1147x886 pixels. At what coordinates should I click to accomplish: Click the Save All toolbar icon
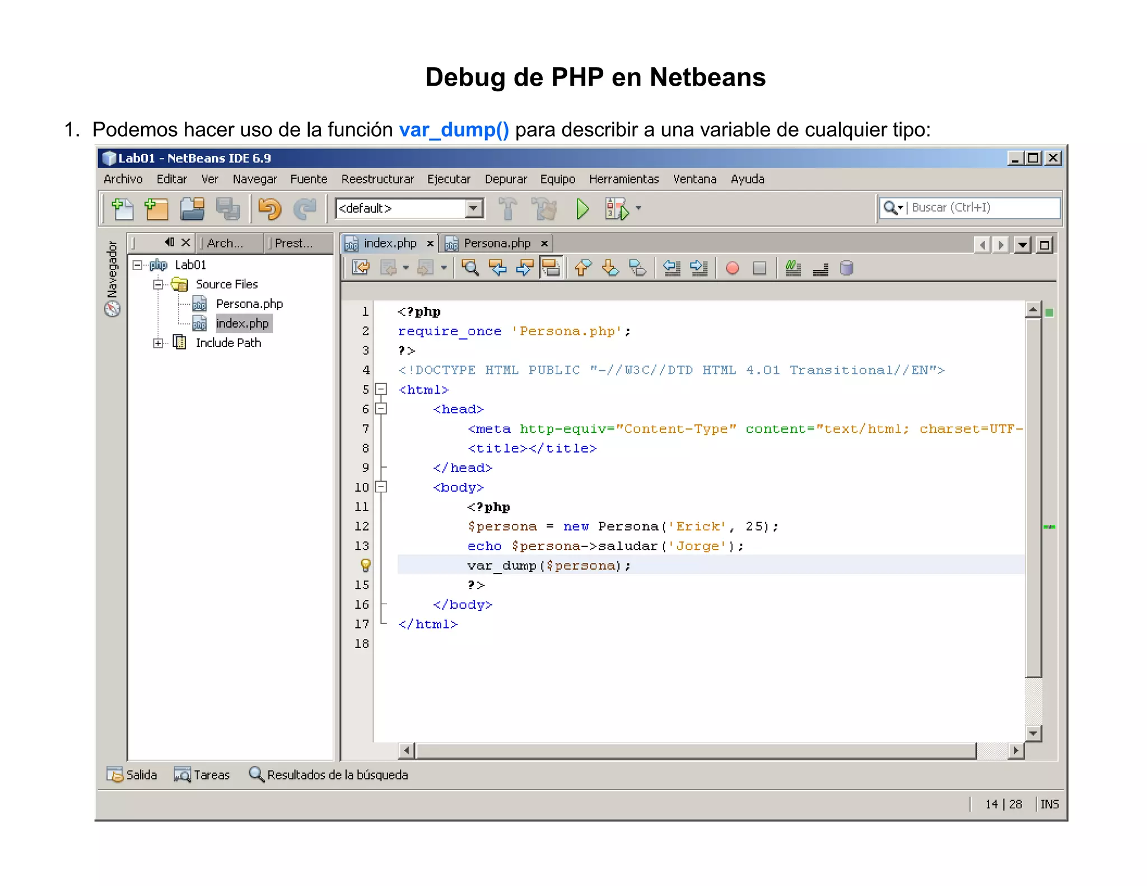coord(227,209)
